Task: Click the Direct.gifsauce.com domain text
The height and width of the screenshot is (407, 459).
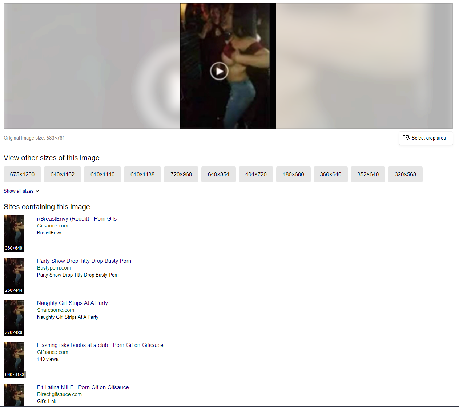Action: pos(59,394)
